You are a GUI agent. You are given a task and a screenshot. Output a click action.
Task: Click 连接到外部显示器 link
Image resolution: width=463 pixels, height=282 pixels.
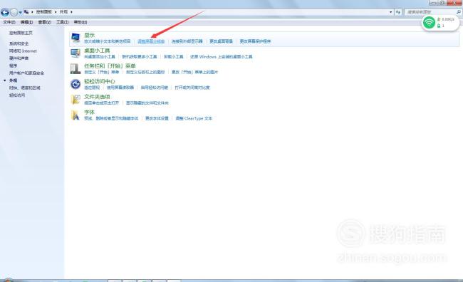187,41
